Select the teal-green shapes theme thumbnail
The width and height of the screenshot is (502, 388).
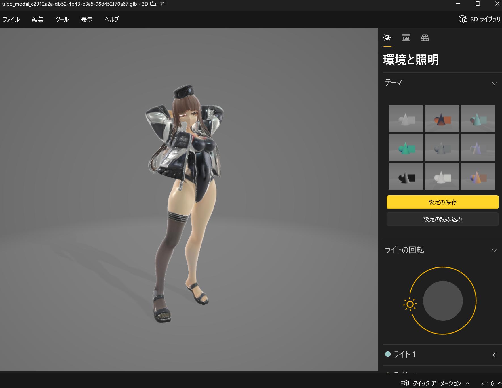point(406,148)
